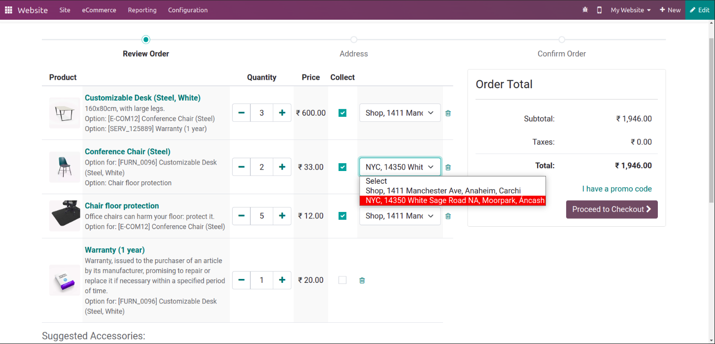The height and width of the screenshot is (344, 715).
Task: Decrease Chair floor protection quantity with minus
Action: (x=241, y=216)
